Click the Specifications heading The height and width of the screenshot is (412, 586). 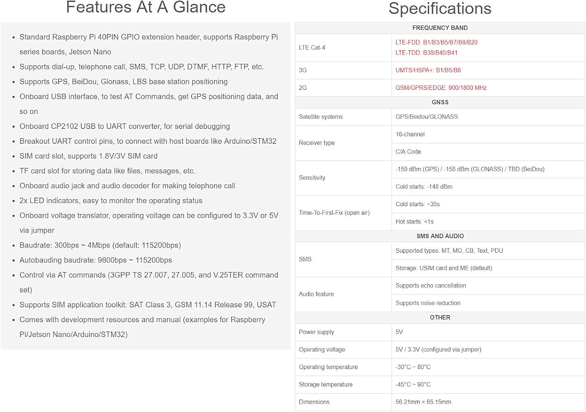440,9
